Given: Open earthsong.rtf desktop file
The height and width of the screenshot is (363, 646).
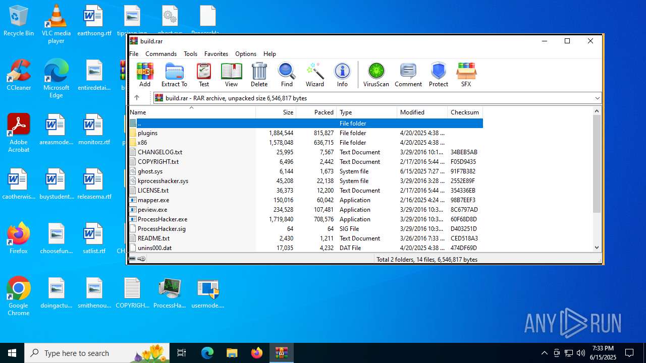Looking at the screenshot, I should point(94,22).
